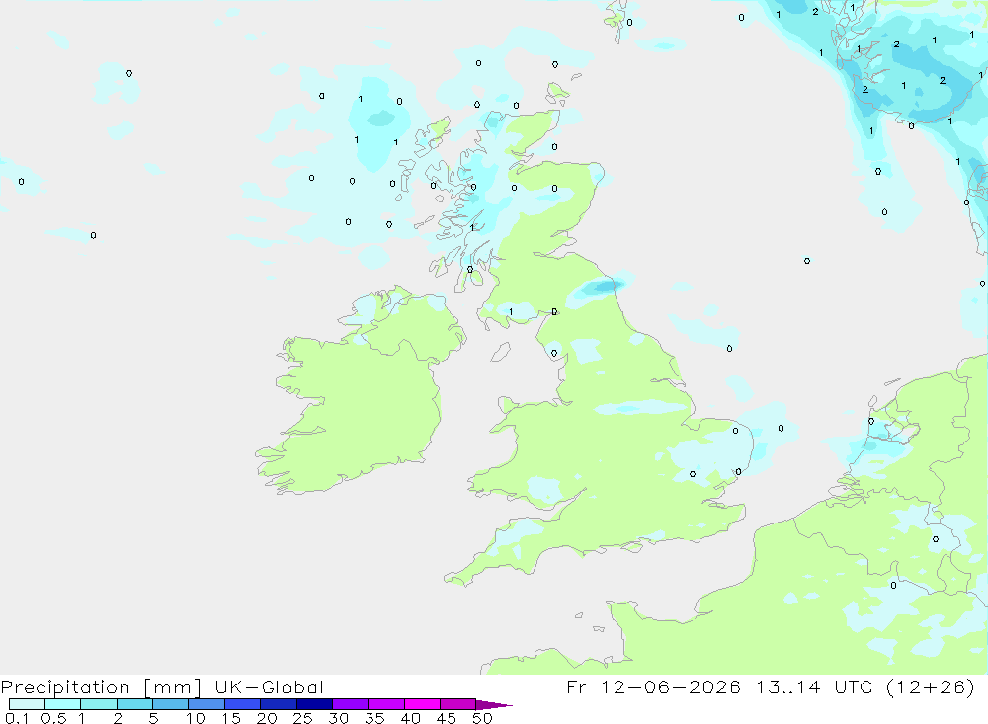Click the 35–40 mm legend swatch
The height and width of the screenshot is (724, 988).
click(386, 704)
